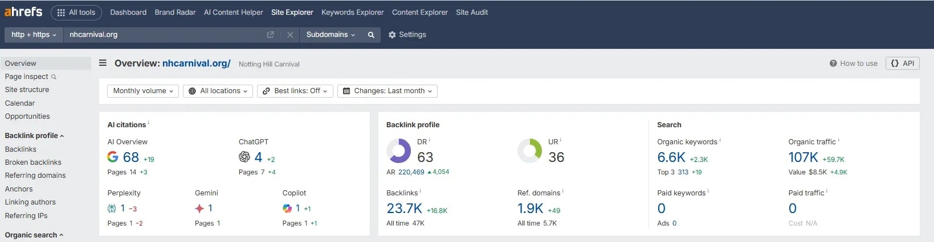Click the UR donut chart
934x242 pixels.
coord(529,151)
